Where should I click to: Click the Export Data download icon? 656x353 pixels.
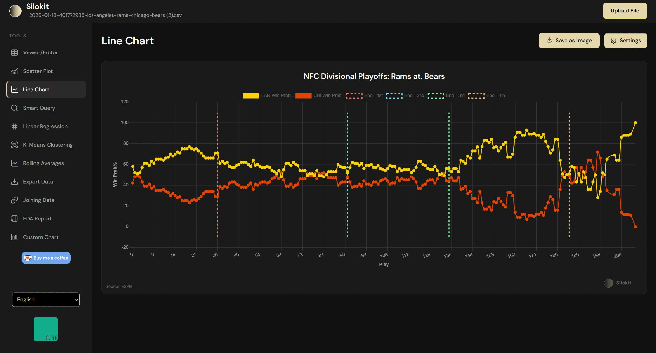(x=14, y=182)
